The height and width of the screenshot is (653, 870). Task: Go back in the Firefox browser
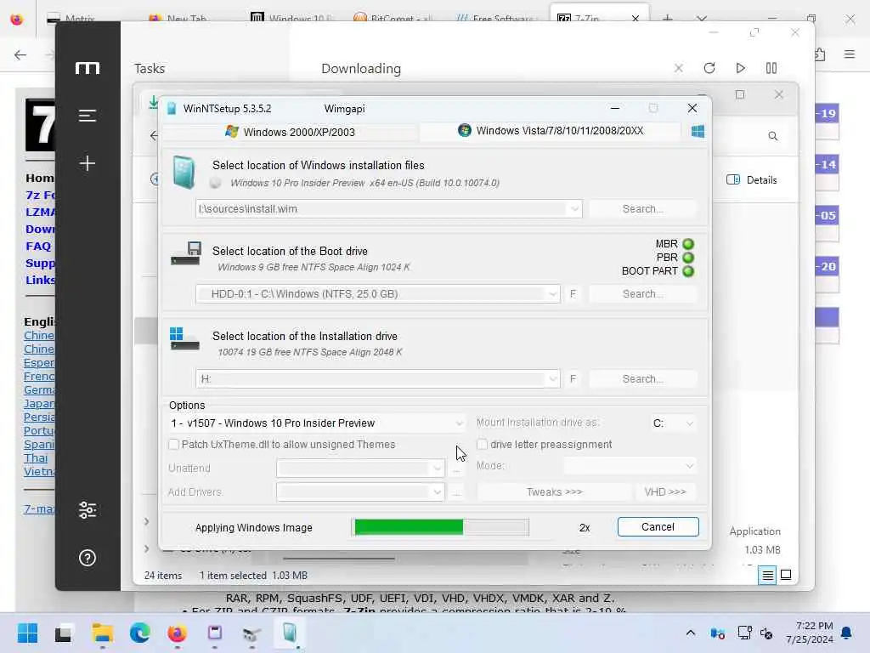point(20,54)
